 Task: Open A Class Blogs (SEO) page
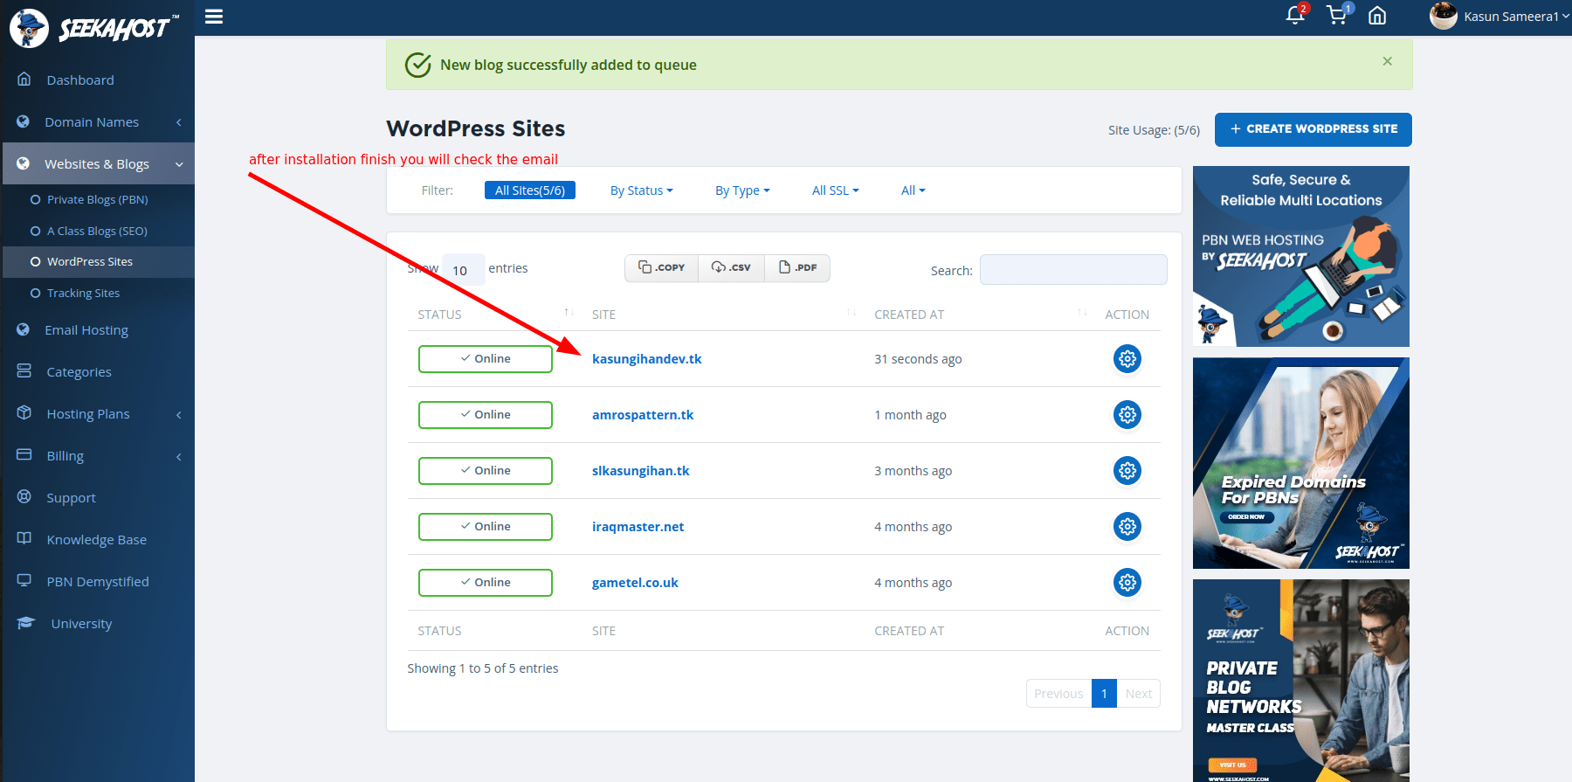pyautogui.click(x=97, y=231)
